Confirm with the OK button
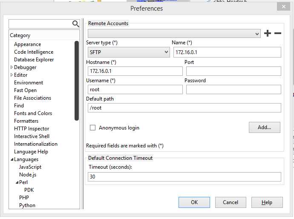294x219 pixels. click(x=194, y=202)
